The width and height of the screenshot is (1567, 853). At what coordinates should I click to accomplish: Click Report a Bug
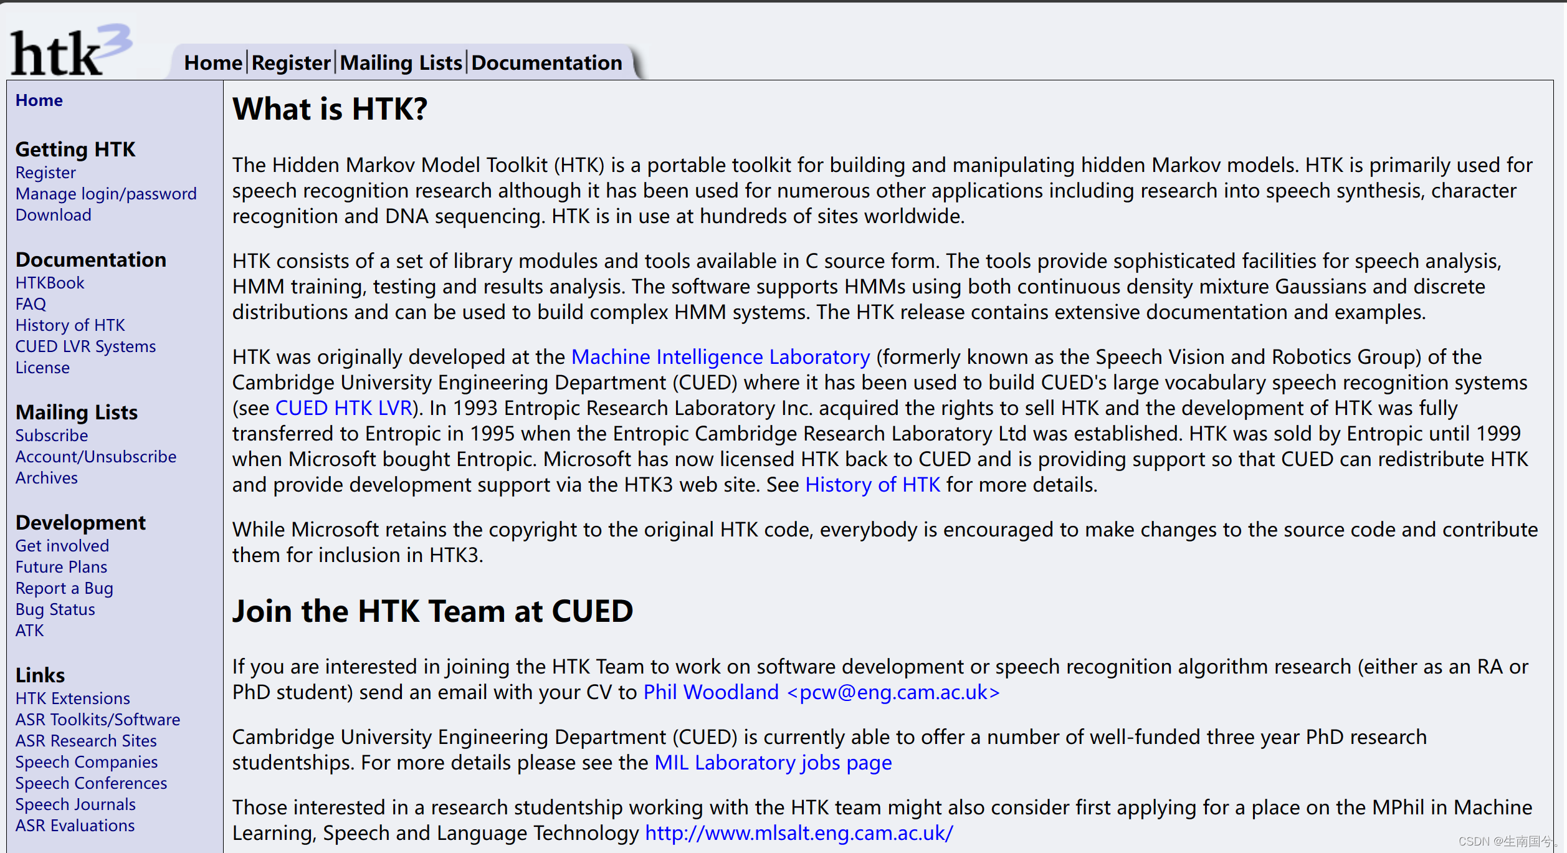(x=64, y=588)
